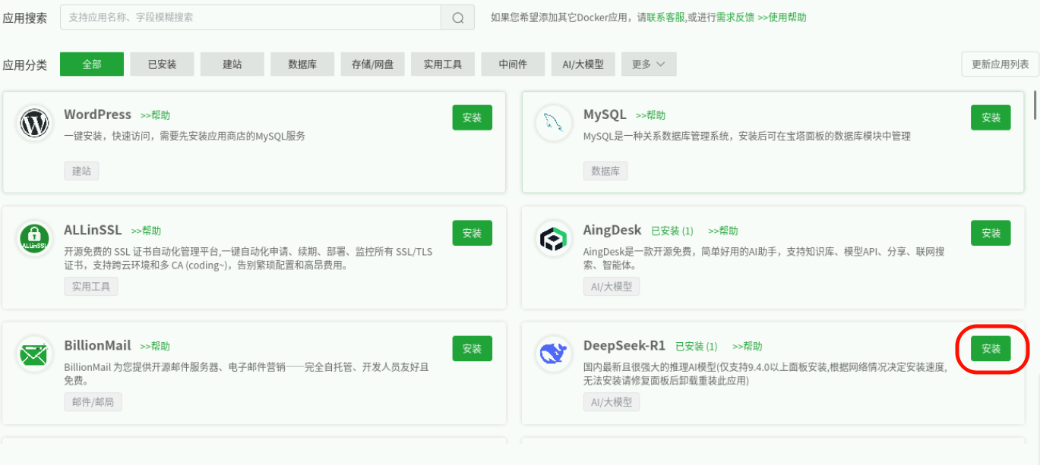Open the 数据库 category tab
Screen dimensions: 1040x465
pyautogui.click(x=302, y=64)
